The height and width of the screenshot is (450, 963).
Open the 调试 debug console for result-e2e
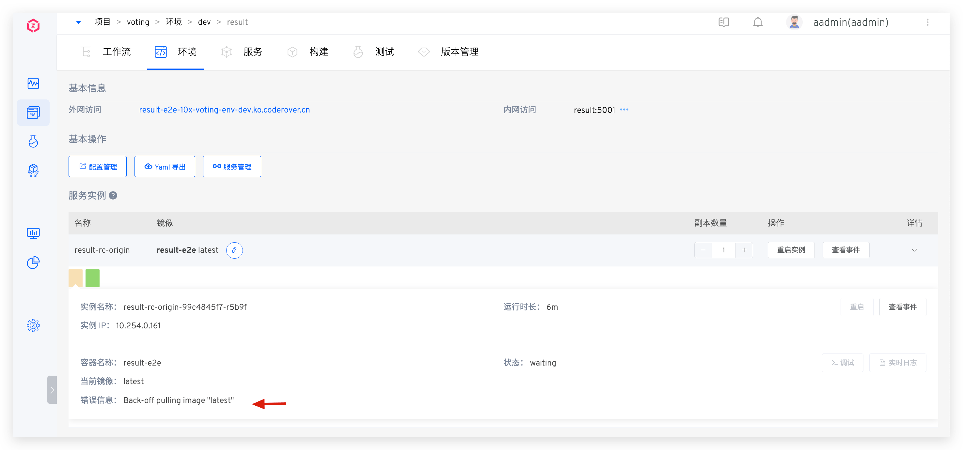842,362
